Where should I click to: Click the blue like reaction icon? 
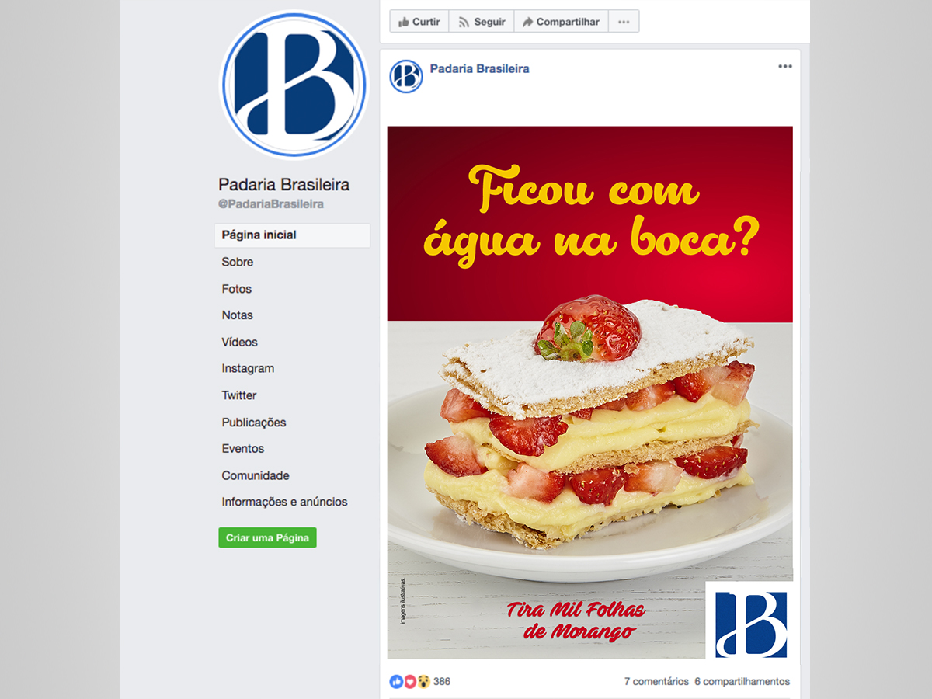395,681
